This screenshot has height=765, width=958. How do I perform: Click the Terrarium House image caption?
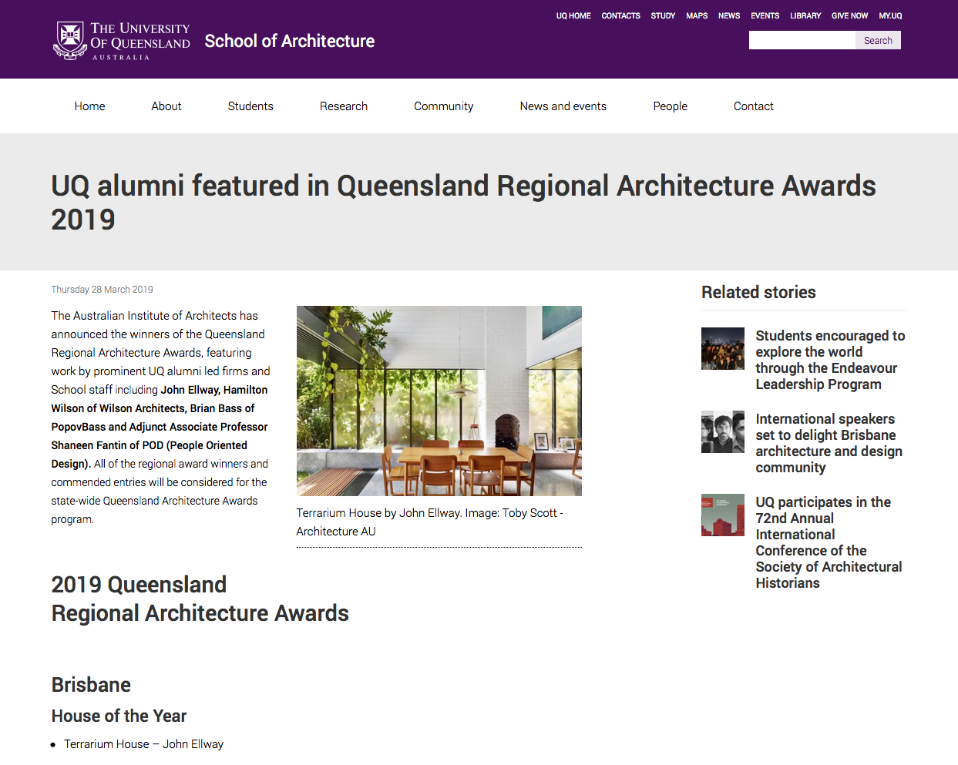430,522
